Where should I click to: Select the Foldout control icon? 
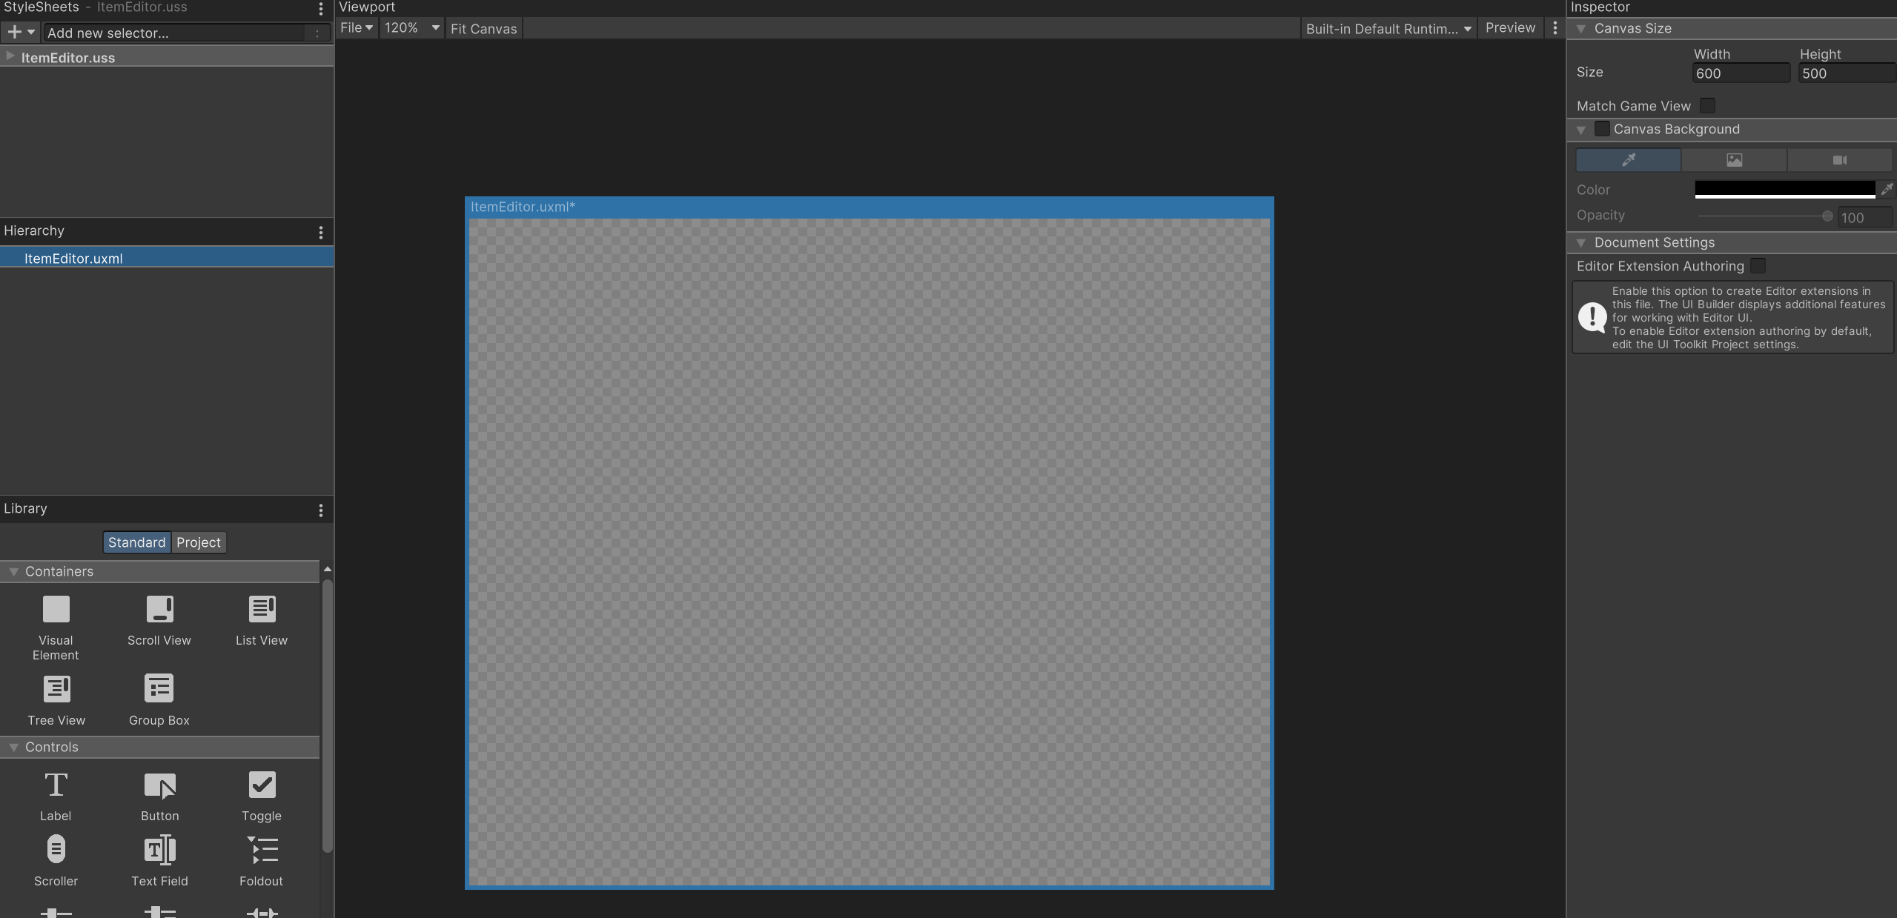(262, 850)
